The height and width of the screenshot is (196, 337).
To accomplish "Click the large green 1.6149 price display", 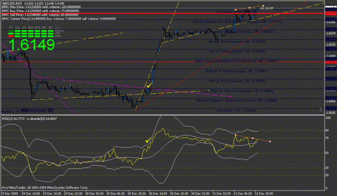I will [31, 44].
